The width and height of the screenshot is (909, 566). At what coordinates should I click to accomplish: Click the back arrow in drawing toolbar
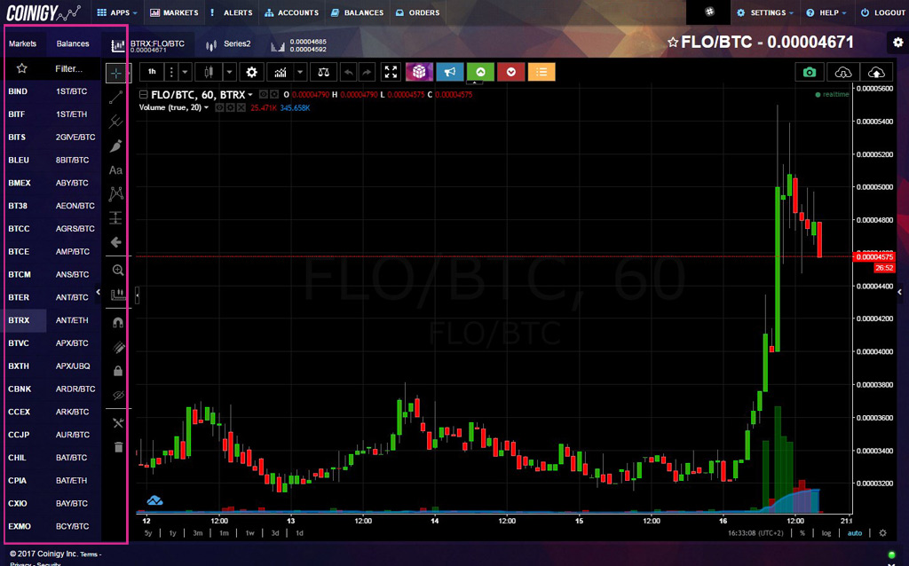pyautogui.click(x=116, y=242)
